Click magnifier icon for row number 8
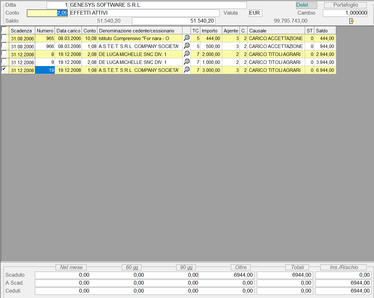The height and width of the screenshot is (298, 374). click(187, 54)
